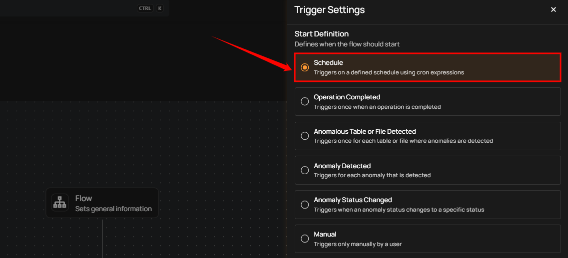Screen dimensions: 568x258
Task: Click the anomalies-detected table or file description
Action: point(403,141)
